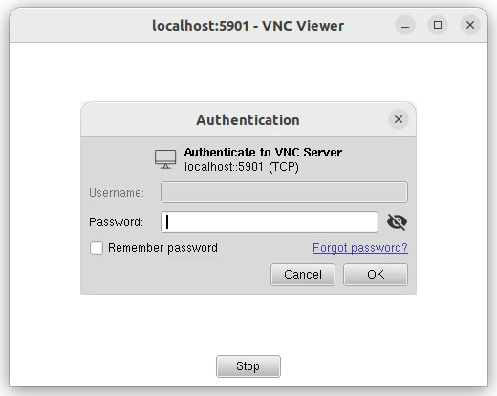Close the Authentication dialog with its X

pos(399,119)
